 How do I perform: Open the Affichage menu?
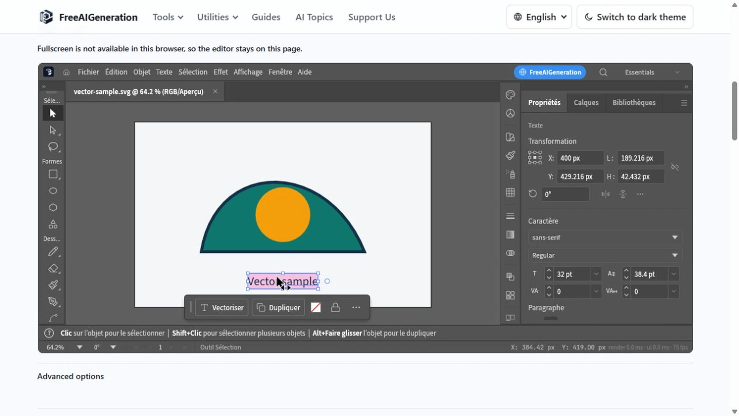(x=248, y=72)
